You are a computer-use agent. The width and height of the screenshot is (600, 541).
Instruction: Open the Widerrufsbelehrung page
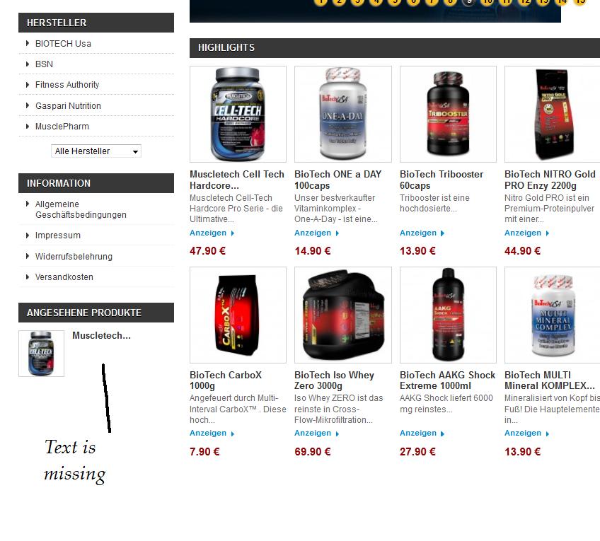(x=74, y=256)
